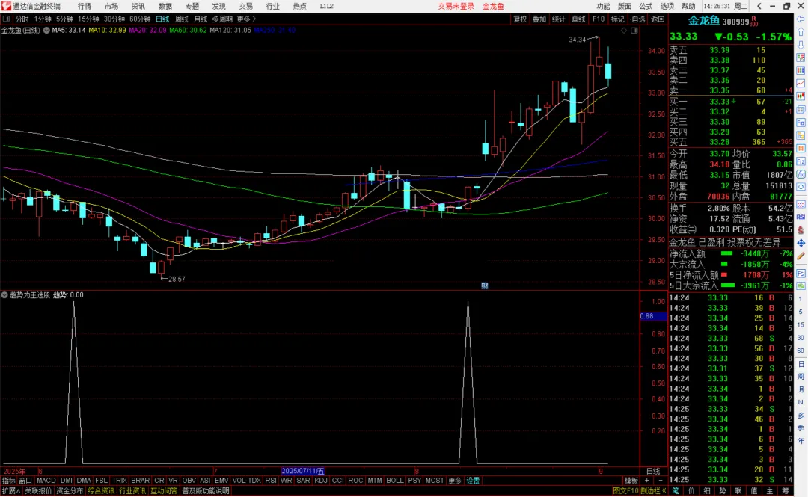Click the Tongdaxin app logo icon
Image resolution: width=808 pixels, height=497 pixels.
point(6,6)
